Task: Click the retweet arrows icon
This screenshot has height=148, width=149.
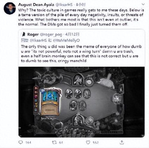Action: 54,142
